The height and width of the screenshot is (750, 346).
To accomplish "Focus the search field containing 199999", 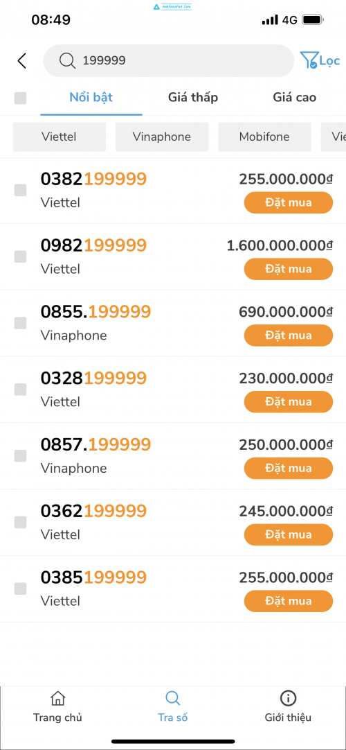I will coord(168,61).
